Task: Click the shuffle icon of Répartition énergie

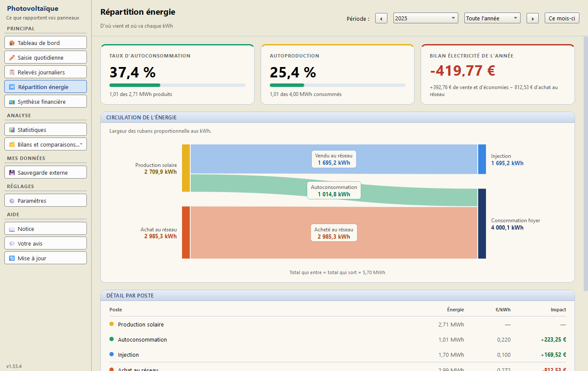Action: coord(12,87)
